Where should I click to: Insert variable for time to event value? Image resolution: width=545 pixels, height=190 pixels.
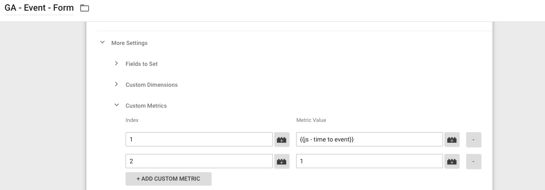[451, 140]
